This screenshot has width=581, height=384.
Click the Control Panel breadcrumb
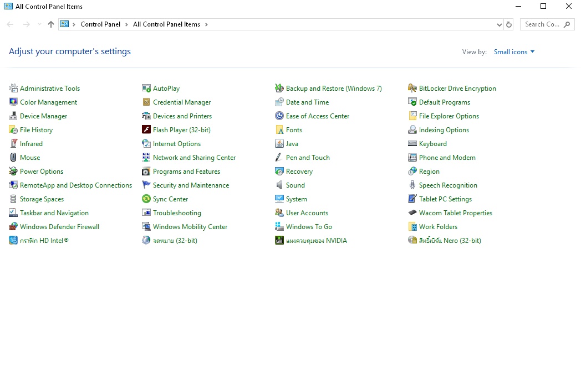100,24
